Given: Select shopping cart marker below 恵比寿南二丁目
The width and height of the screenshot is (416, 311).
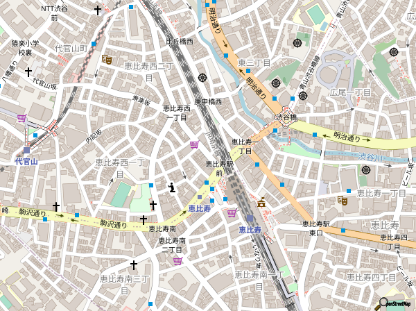Looking at the screenshot, I should pos(177,261).
